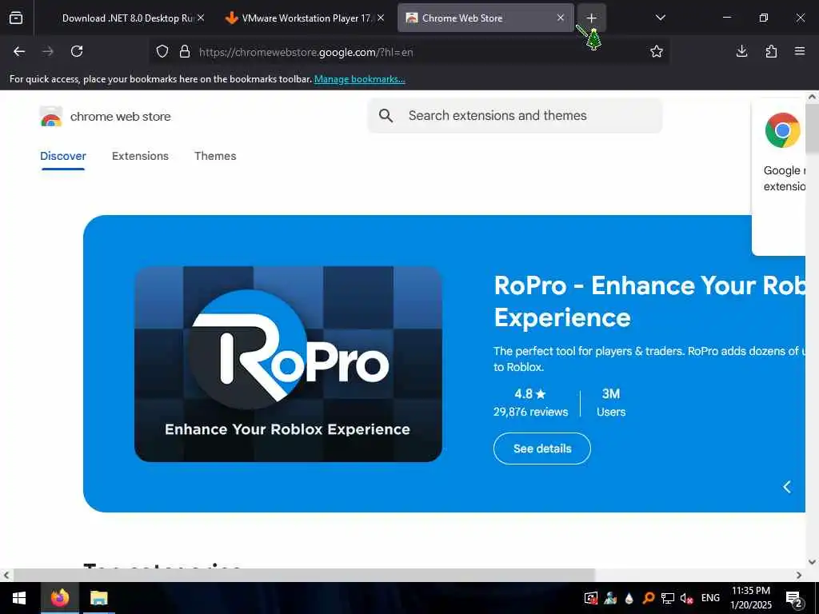
Task: Open the Extensions section
Action: pyautogui.click(x=140, y=156)
